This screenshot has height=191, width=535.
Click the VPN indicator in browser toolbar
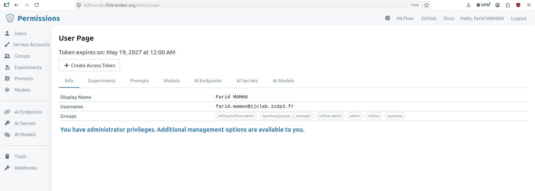point(483,5)
